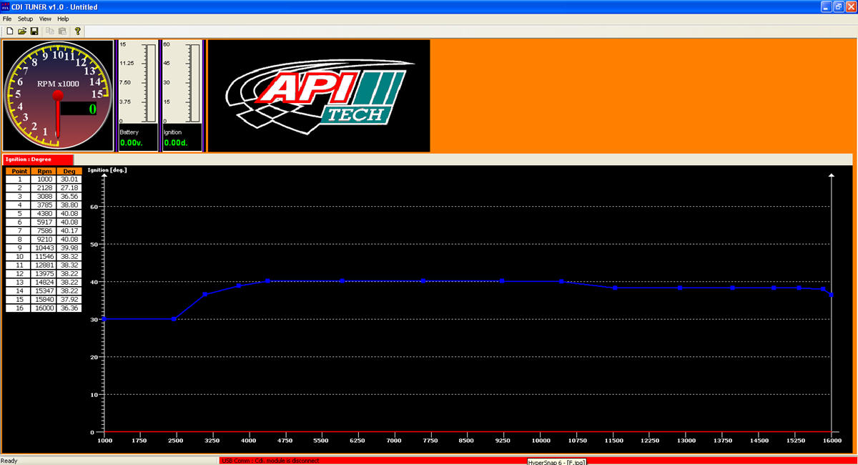Select the Rpm cell with value 2128

45,187
